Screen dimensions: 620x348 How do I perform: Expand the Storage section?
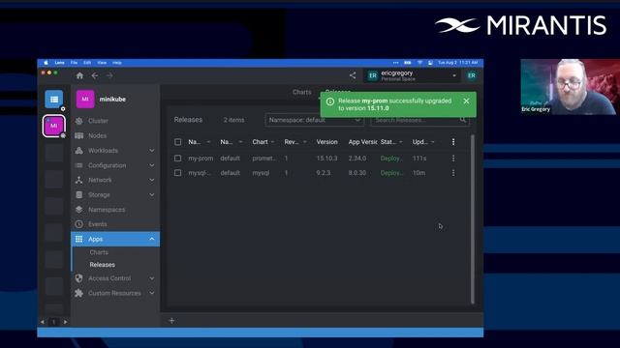click(x=151, y=195)
